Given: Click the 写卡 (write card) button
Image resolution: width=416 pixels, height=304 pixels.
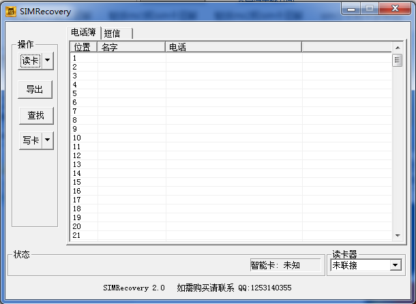Looking at the screenshot, I should [30, 140].
